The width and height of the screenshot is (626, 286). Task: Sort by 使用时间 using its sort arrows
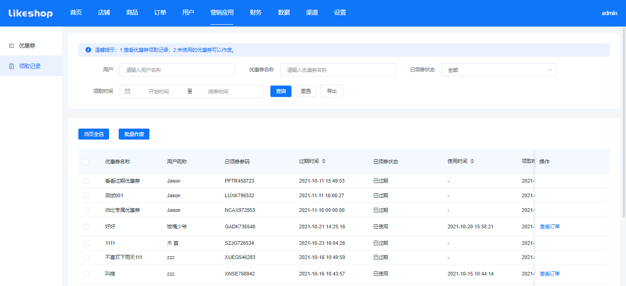tap(472, 162)
